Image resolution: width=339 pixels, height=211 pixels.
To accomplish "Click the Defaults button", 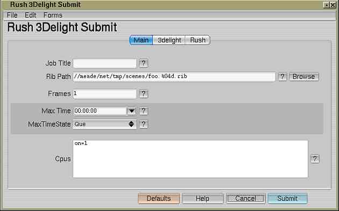I will click(159, 199).
